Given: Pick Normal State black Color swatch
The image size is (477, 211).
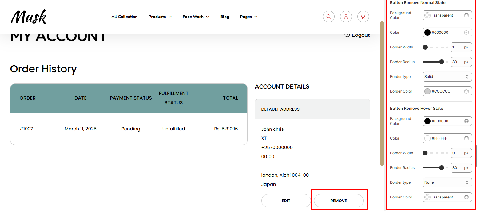Looking at the screenshot, I should tap(427, 33).
